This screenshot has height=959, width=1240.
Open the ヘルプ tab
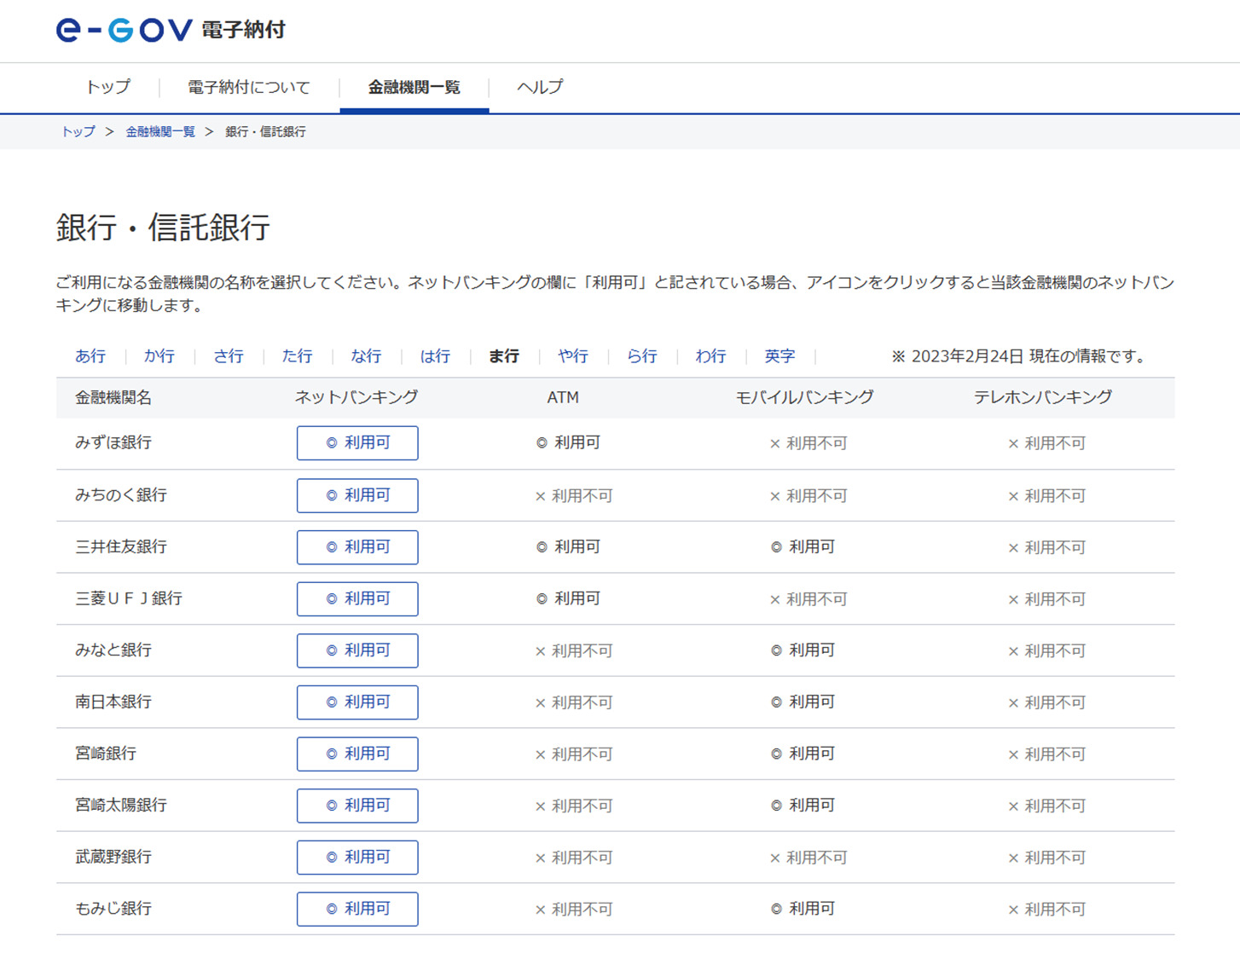click(540, 87)
